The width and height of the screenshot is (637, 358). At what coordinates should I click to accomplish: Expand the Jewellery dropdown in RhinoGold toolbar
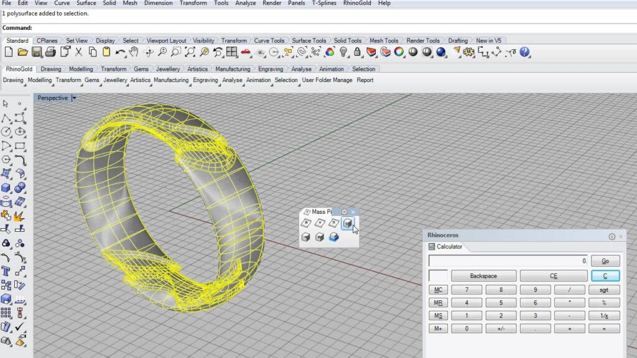[x=115, y=80]
